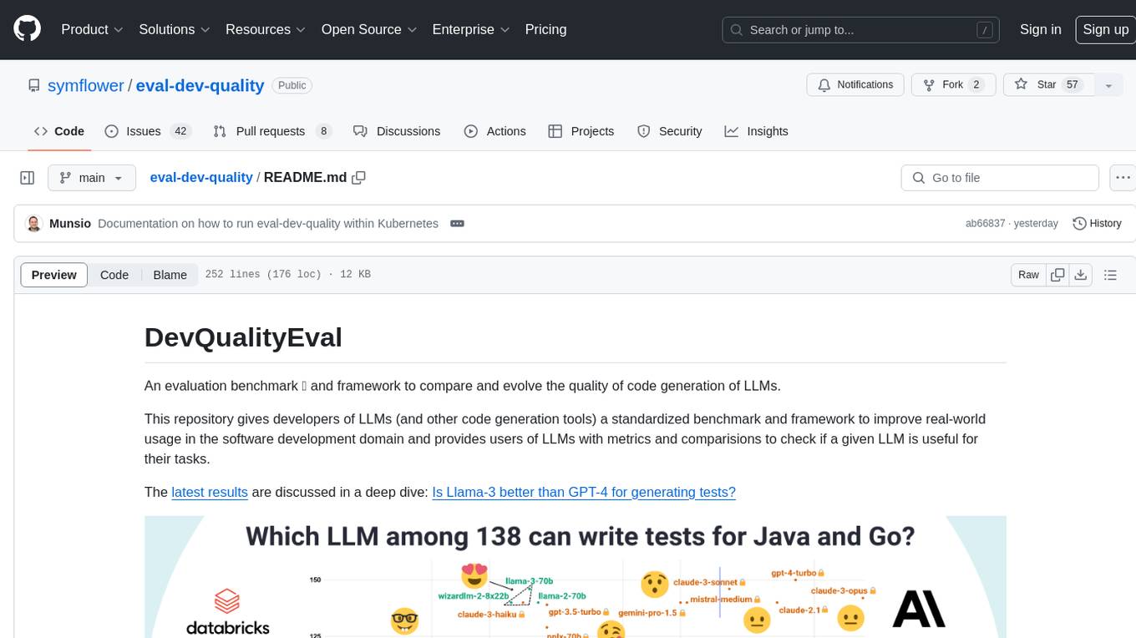Open the more file actions menu
This screenshot has height=638, width=1136.
(1123, 178)
